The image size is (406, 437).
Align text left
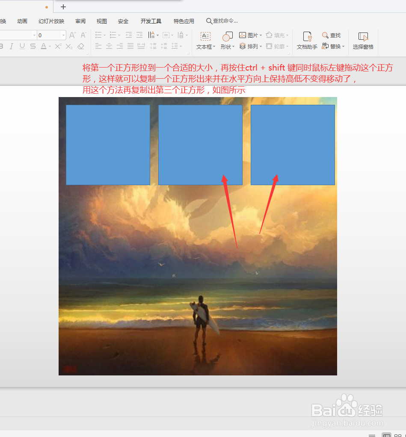(x=98, y=46)
